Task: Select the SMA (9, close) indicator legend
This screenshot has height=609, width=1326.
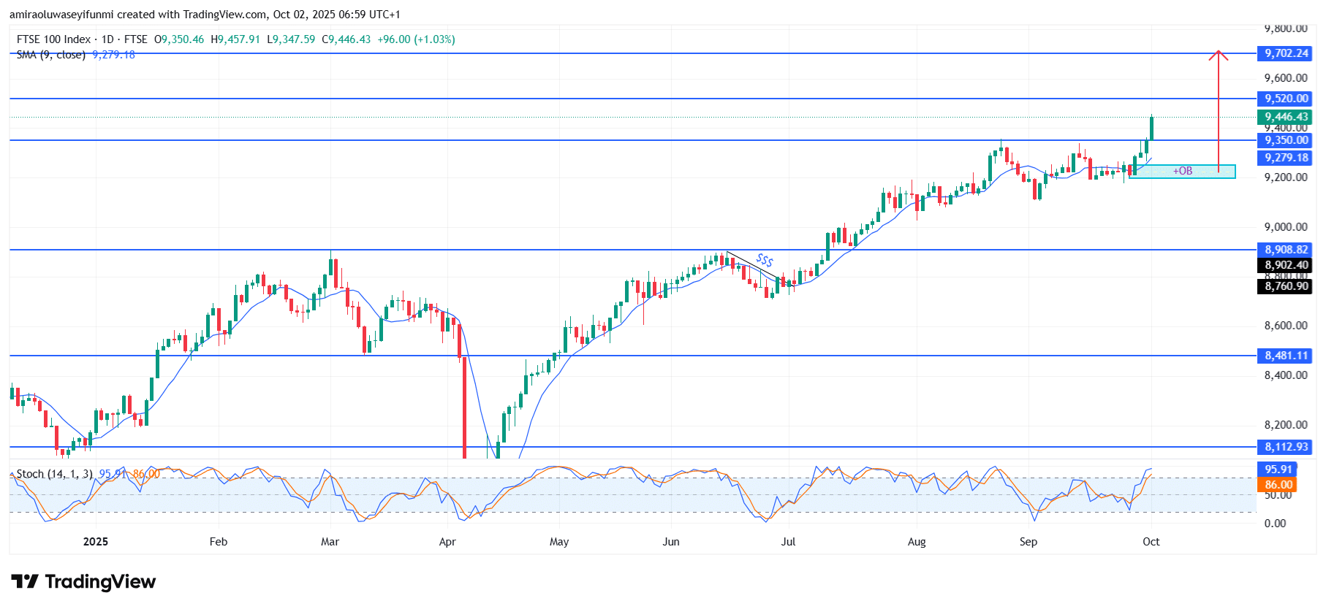Action: [51, 55]
